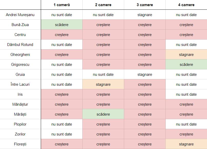
Task: Click the Dâmbul Rotund row label
Action: coord(20,45)
